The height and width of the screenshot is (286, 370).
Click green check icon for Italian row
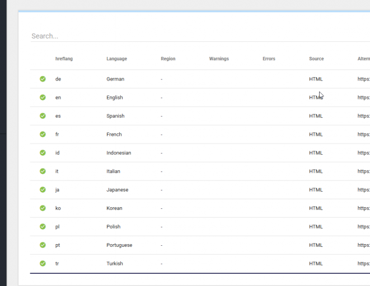click(x=43, y=171)
